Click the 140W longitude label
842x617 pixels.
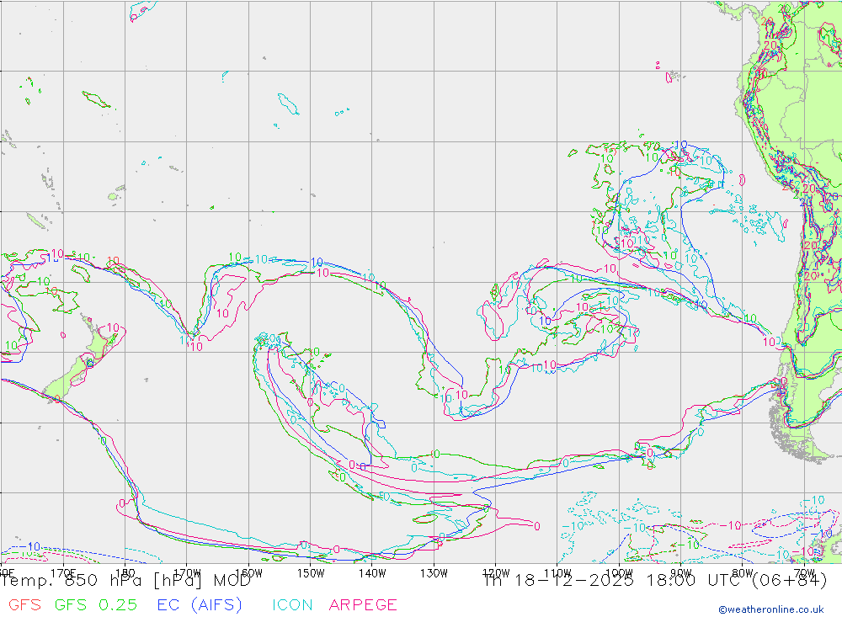(372, 573)
